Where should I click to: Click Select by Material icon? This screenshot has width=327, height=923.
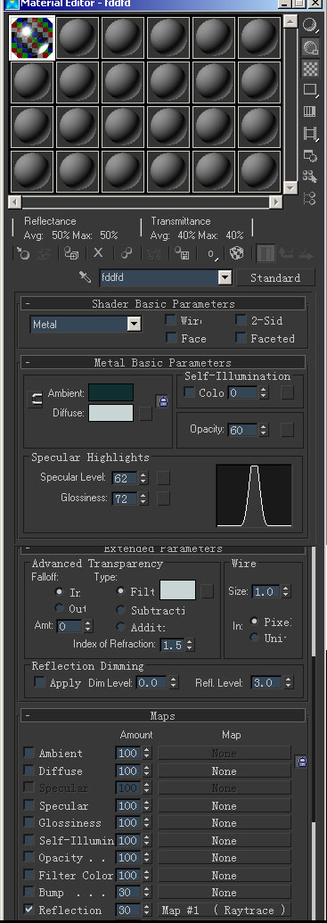point(310,177)
